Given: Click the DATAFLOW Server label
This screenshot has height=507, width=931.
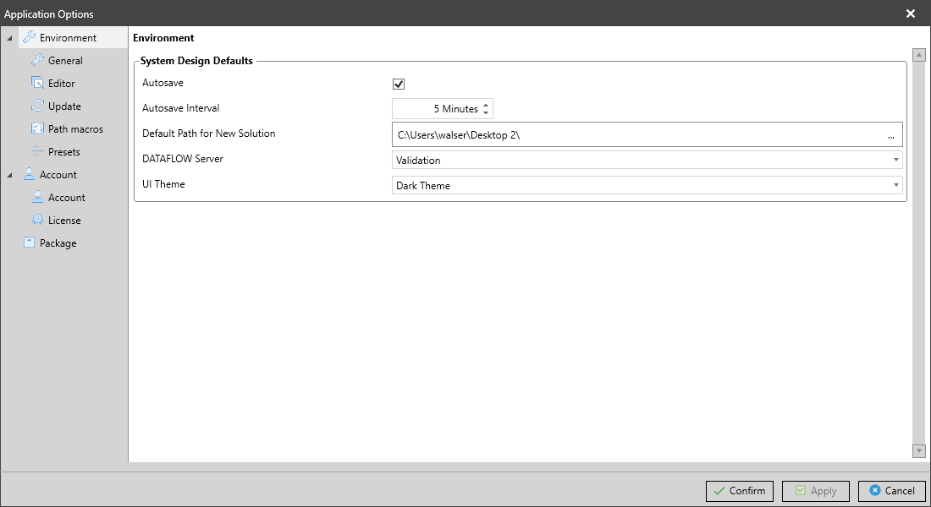Looking at the screenshot, I should click(182, 159).
